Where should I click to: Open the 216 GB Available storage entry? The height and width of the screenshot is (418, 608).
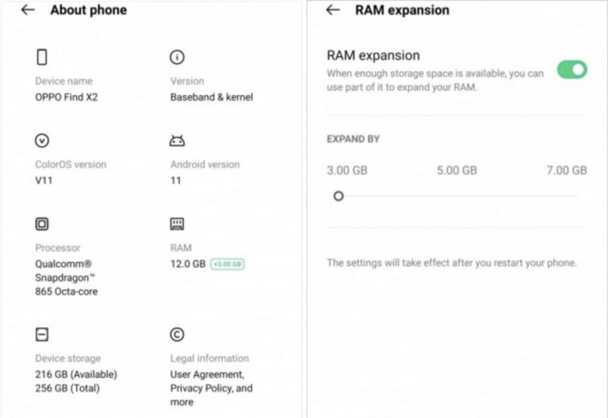click(76, 374)
